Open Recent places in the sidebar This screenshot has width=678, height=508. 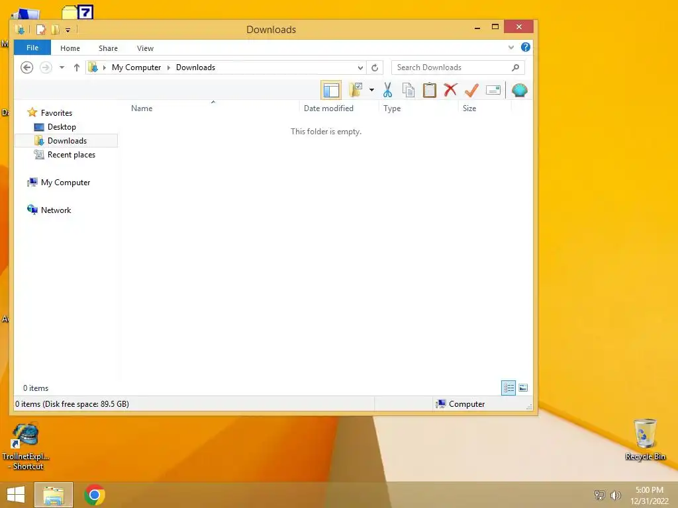pos(72,154)
